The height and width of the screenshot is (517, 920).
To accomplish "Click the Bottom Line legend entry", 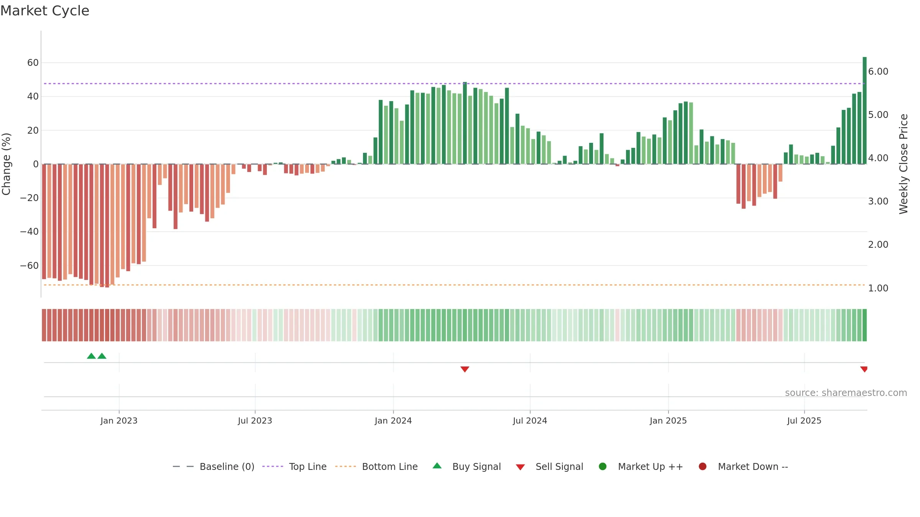I will click(x=376, y=466).
